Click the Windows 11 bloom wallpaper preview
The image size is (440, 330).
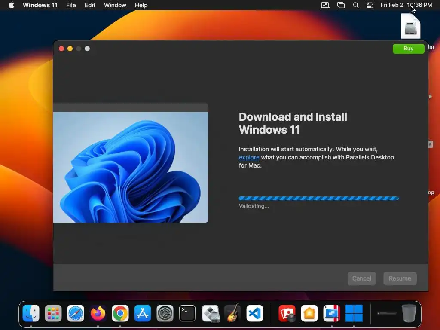[131, 167]
